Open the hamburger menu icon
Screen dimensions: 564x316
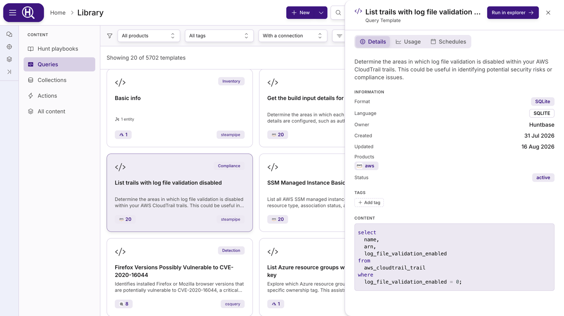click(x=13, y=13)
